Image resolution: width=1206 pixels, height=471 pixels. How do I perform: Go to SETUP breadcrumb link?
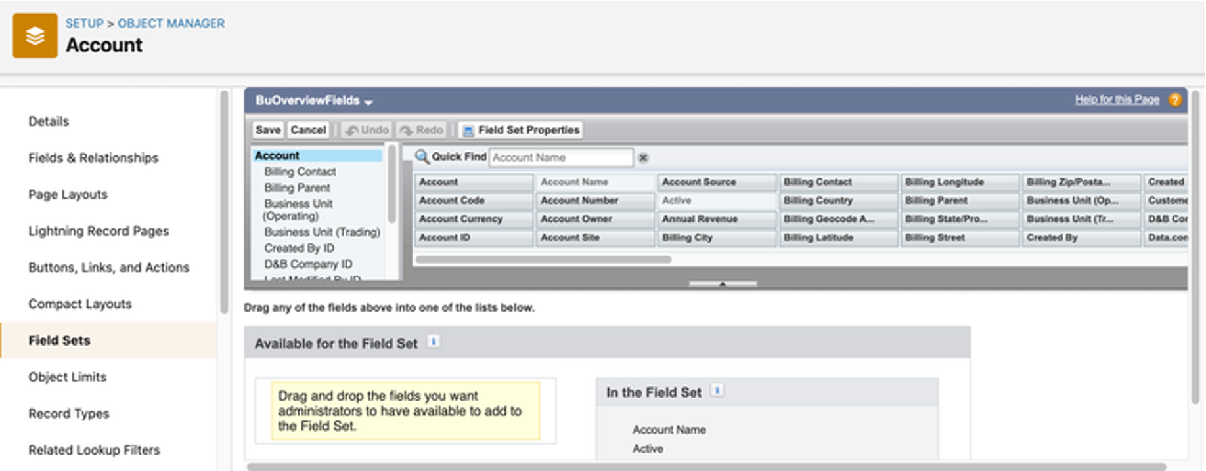point(84,23)
